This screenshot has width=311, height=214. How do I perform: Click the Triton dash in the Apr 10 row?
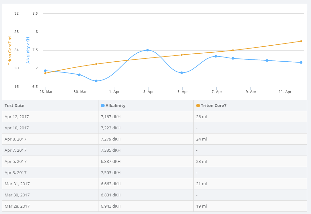(x=197, y=128)
